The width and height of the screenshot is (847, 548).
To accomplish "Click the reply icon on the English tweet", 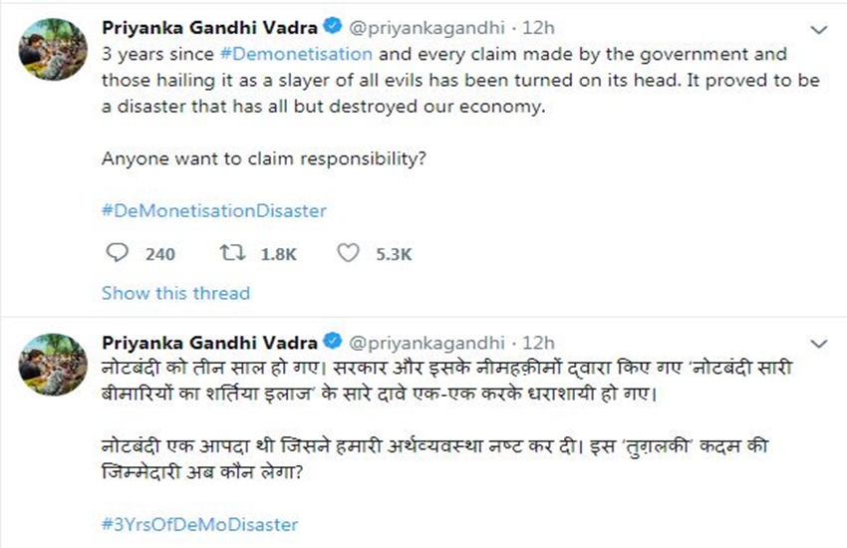I will coord(117,253).
